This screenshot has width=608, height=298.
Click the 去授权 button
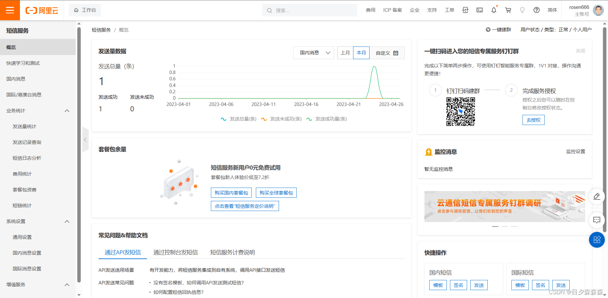pyautogui.click(x=533, y=120)
